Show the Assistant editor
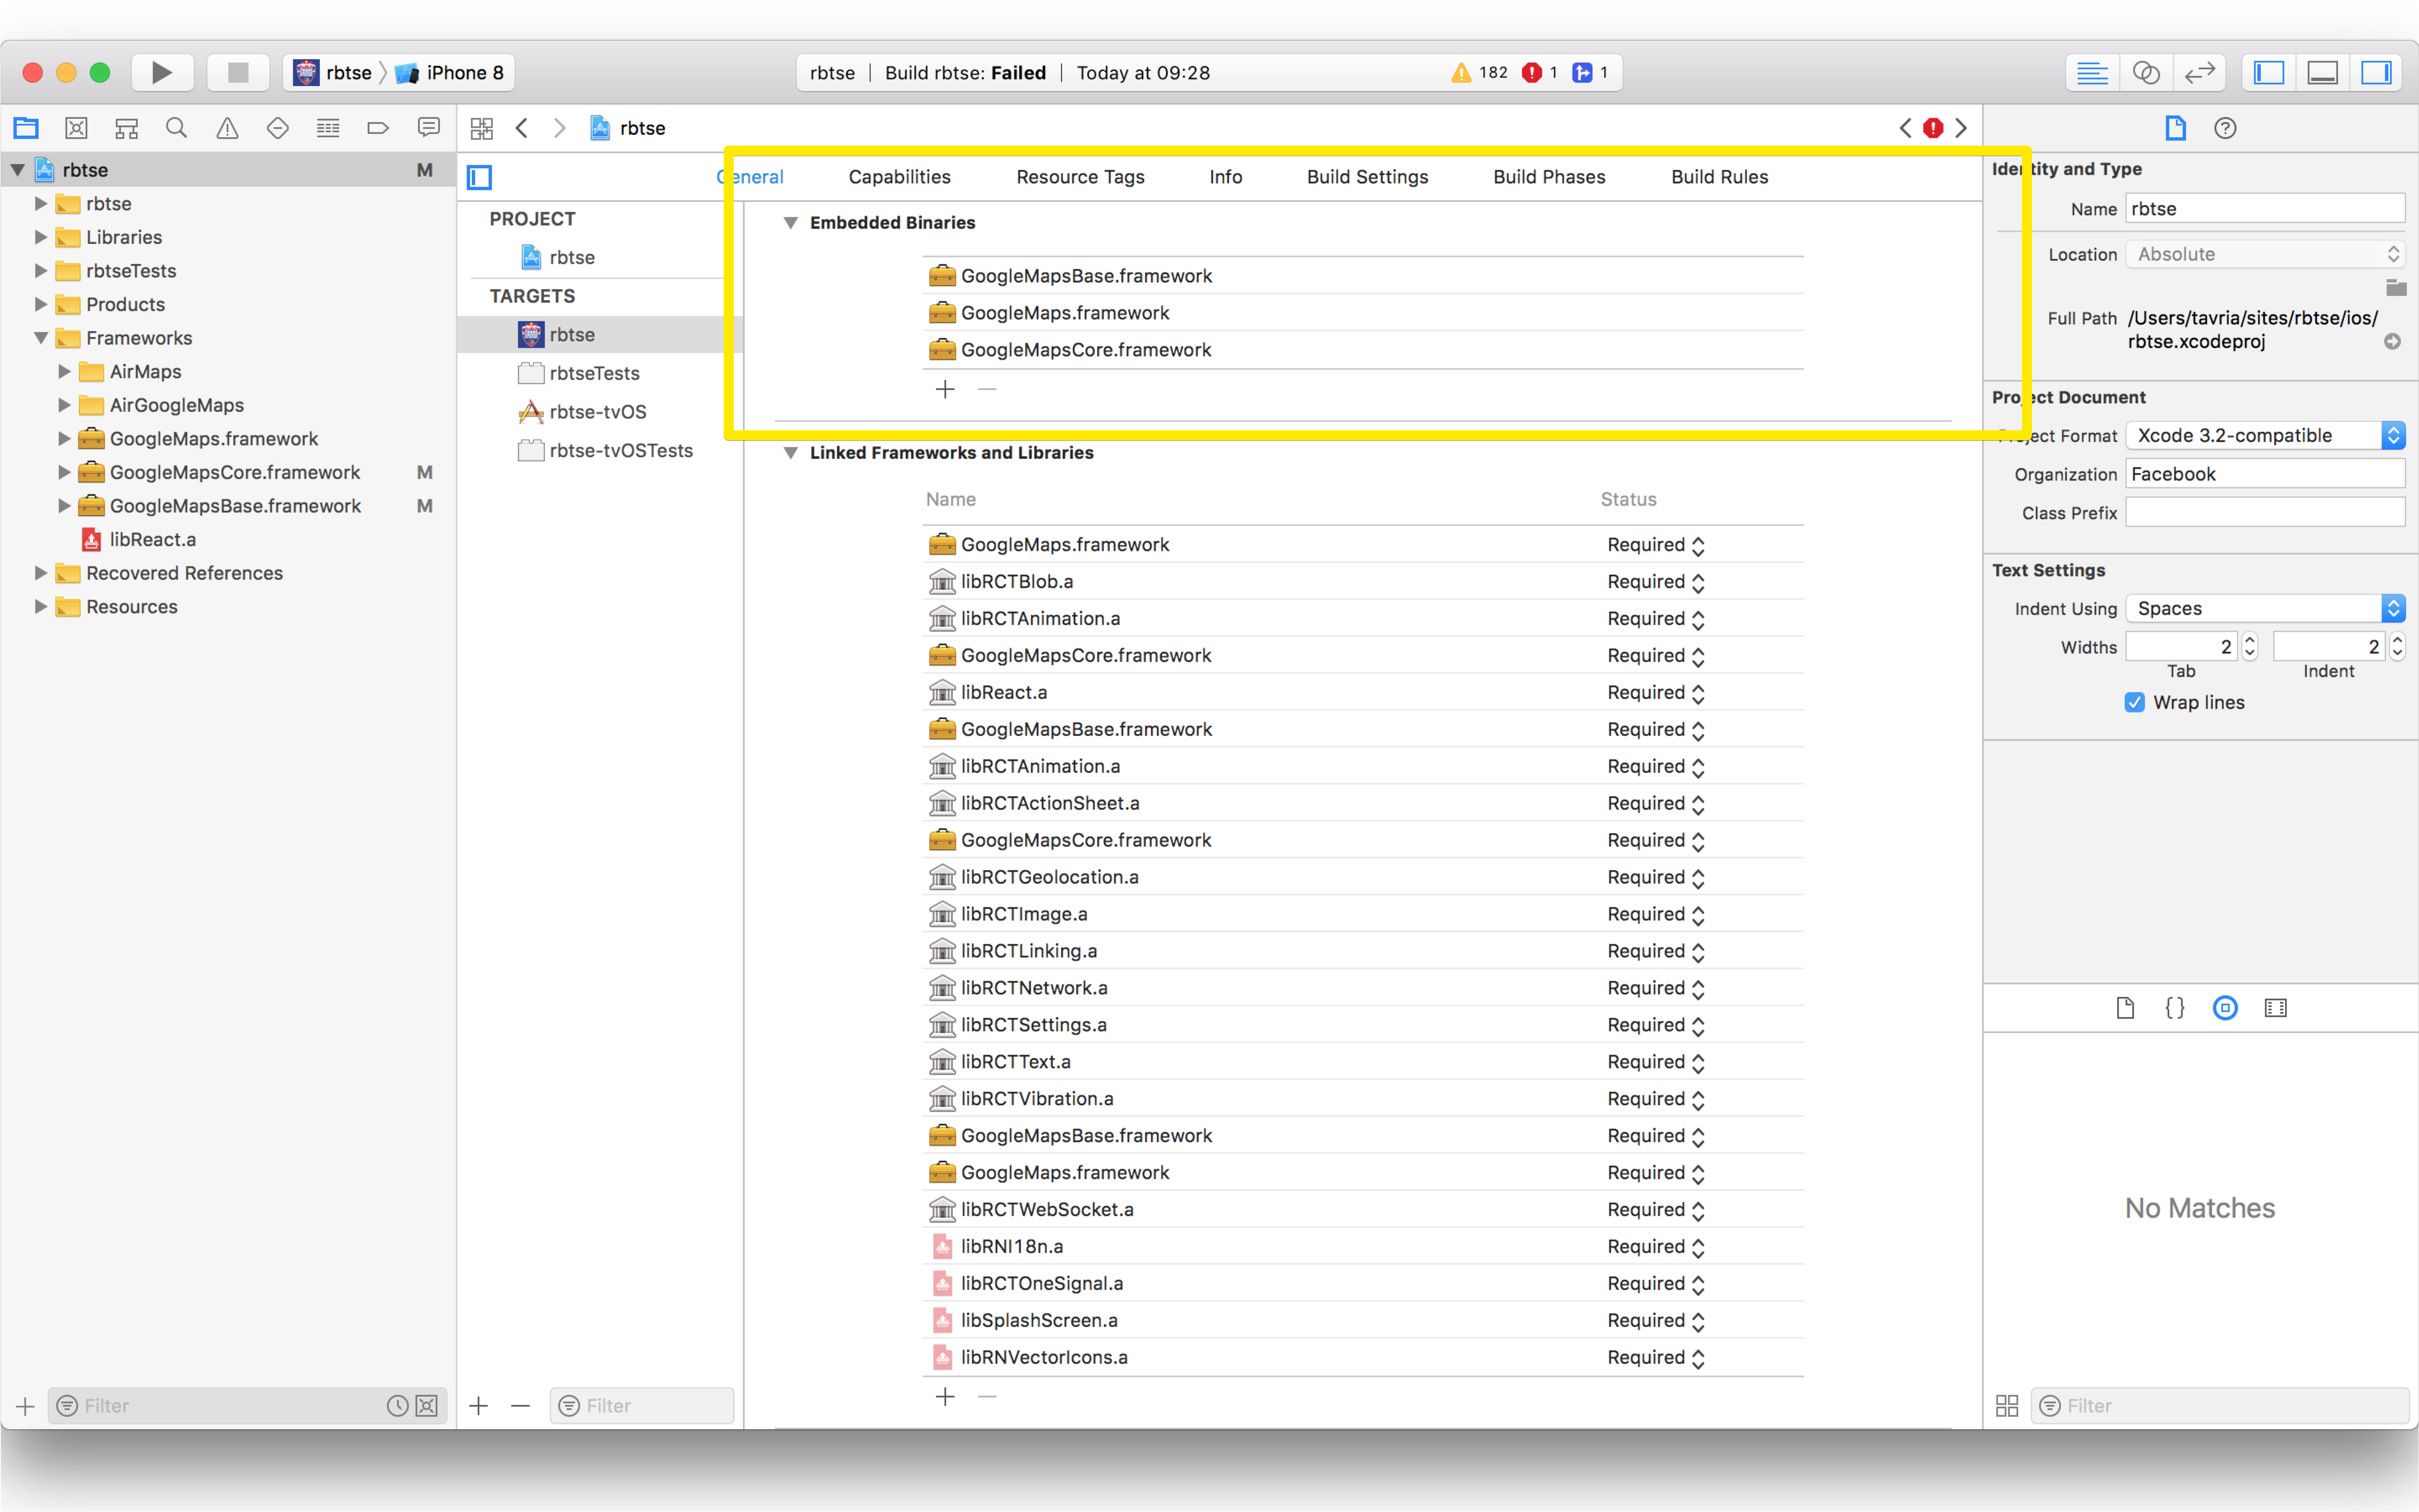The height and width of the screenshot is (1512, 2419). coord(2146,72)
